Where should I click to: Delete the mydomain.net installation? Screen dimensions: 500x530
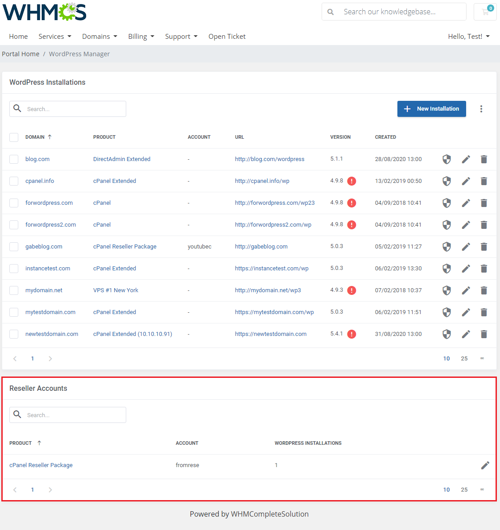click(x=484, y=290)
